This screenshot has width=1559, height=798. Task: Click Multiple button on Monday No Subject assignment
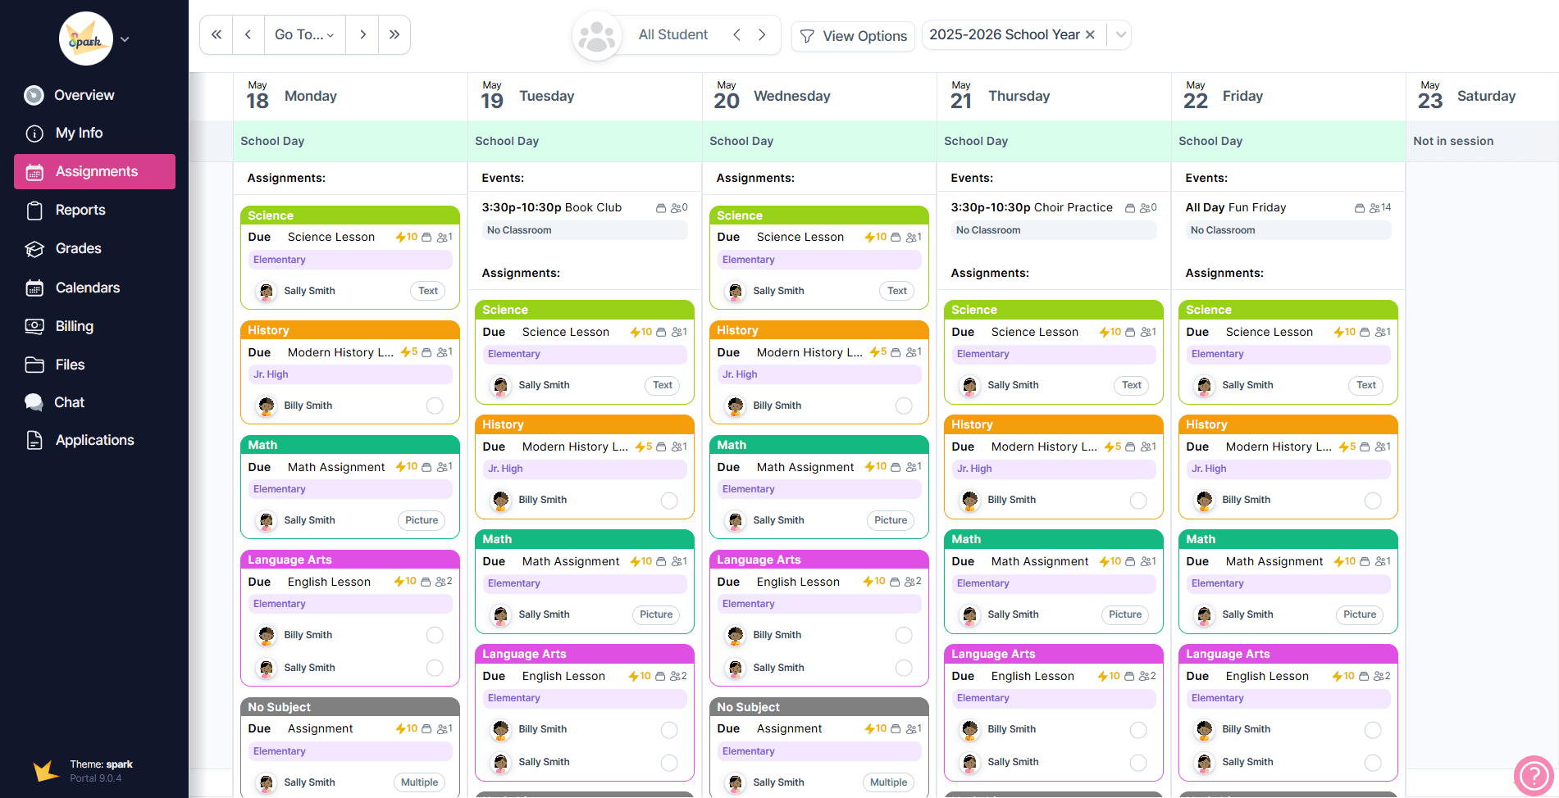click(x=420, y=782)
